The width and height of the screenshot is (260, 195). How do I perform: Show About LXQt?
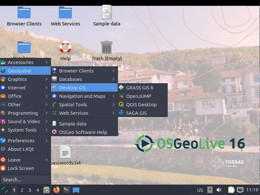pos(25,149)
